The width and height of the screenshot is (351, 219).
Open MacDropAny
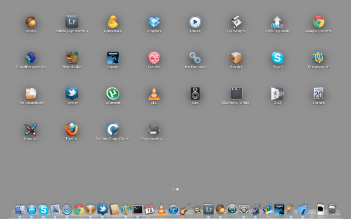click(195, 58)
